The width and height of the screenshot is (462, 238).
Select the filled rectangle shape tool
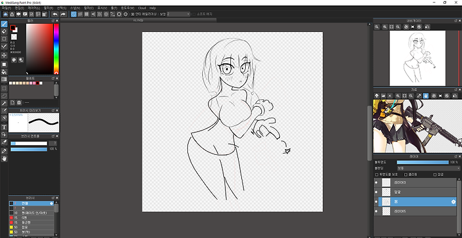4,64
